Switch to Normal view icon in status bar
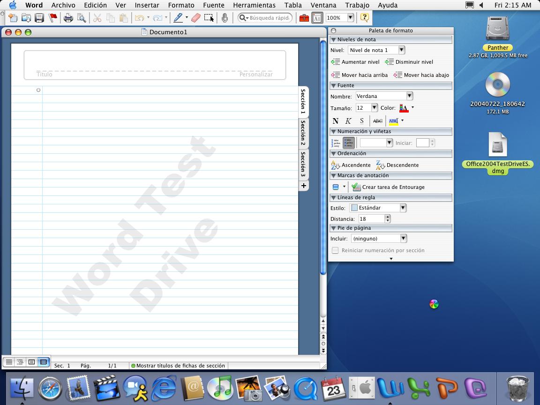 (x=9, y=362)
